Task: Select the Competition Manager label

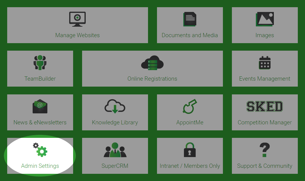Action: tap(265, 123)
